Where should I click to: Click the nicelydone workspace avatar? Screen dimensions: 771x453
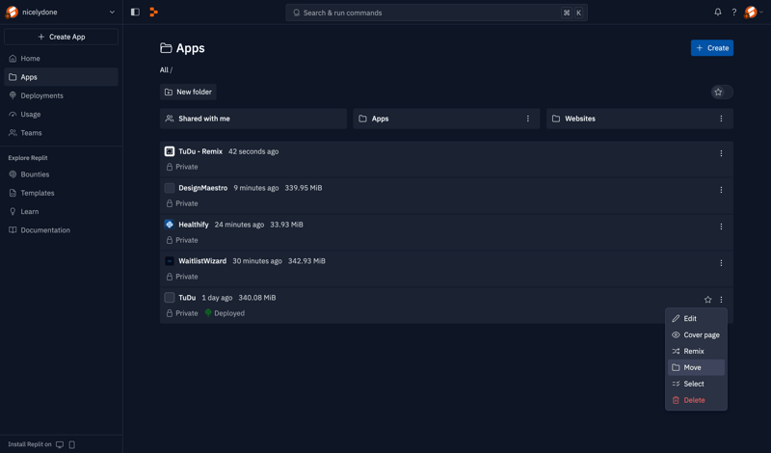coord(12,12)
